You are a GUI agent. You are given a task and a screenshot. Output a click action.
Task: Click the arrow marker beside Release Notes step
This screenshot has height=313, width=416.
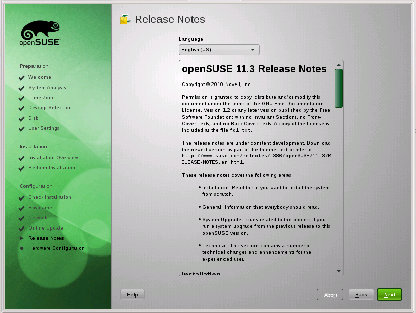[x=22, y=238]
